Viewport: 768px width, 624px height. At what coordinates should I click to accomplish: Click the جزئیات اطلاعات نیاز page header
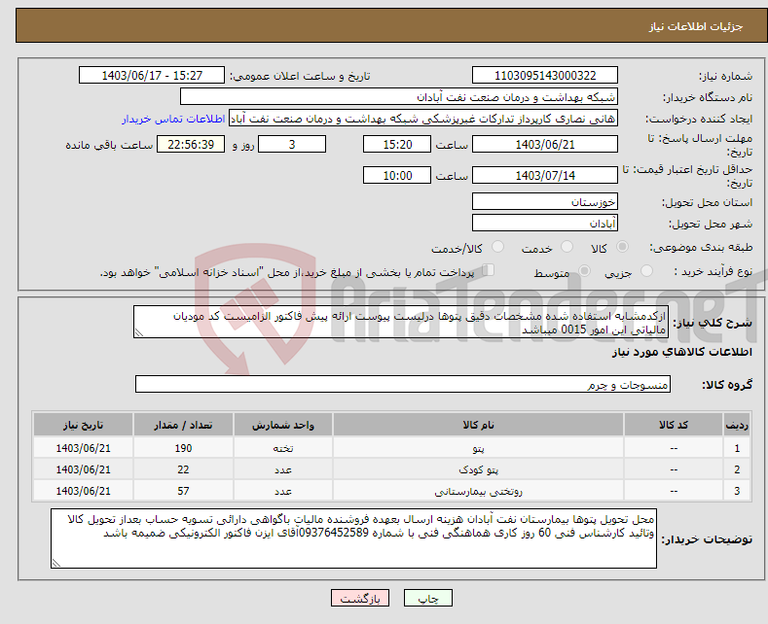coord(696,26)
